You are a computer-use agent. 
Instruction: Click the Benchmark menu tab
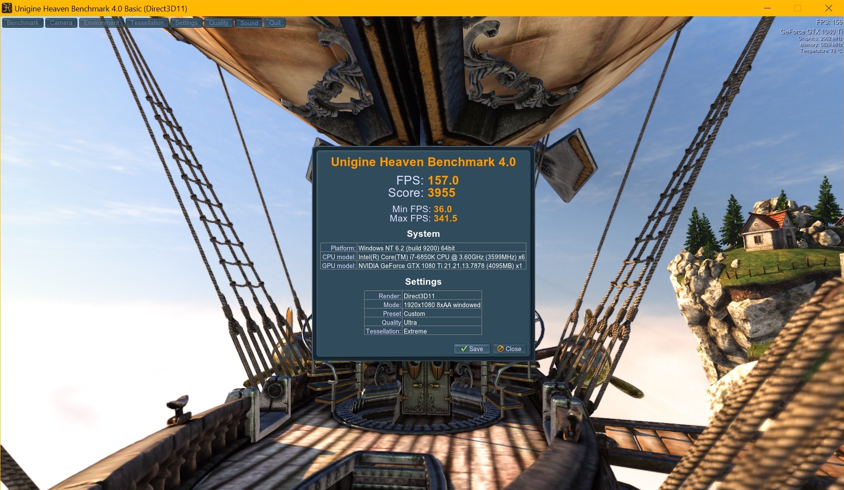(23, 23)
